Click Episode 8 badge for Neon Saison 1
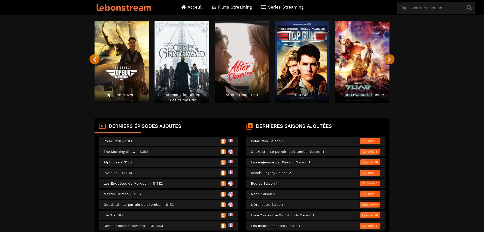This screenshot has width=484, height=232. click(x=370, y=194)
